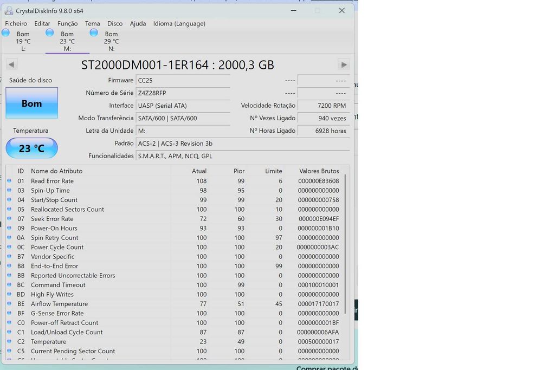The width and height of the screenshot is (542, 370).
Task: Click the Valores Brutos column header
Action: click(319, 171)
